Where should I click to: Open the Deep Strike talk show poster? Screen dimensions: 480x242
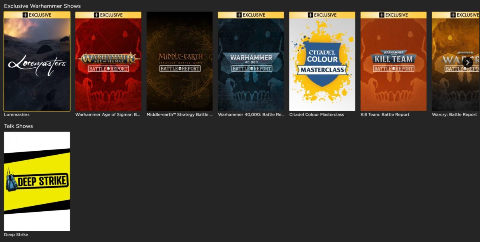(37, 181)
